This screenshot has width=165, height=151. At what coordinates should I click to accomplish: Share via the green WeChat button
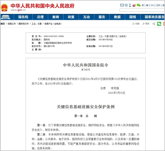coord(159,24)
